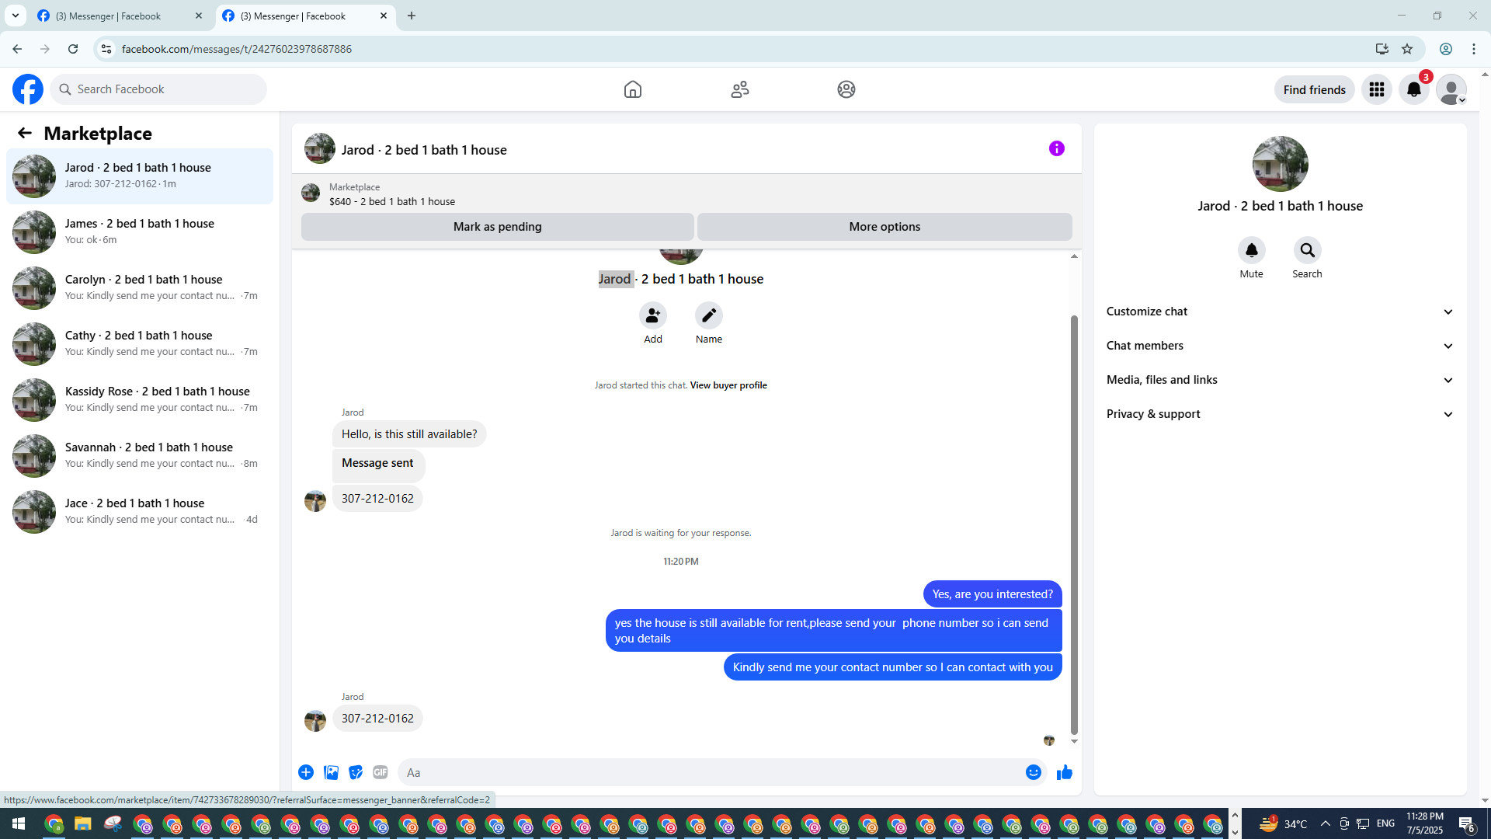The height and width of the screenshot is (839, 1491).
Task: Expand Media, files and links section
Action: click(1279, 380)
